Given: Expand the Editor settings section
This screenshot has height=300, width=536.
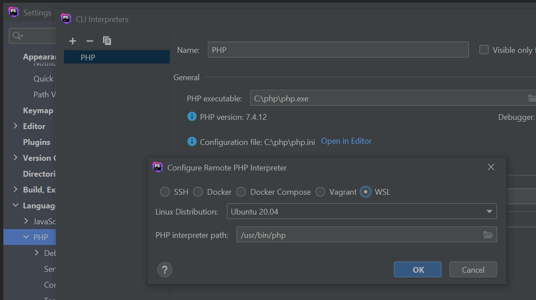Looking at the screenshot, I should (x=16, y=126).
